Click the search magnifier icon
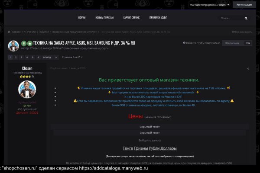Image resolution: width=260 pixels, height=173 pixels. coord(246,18)
